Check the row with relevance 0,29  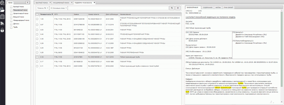point(37,43)
